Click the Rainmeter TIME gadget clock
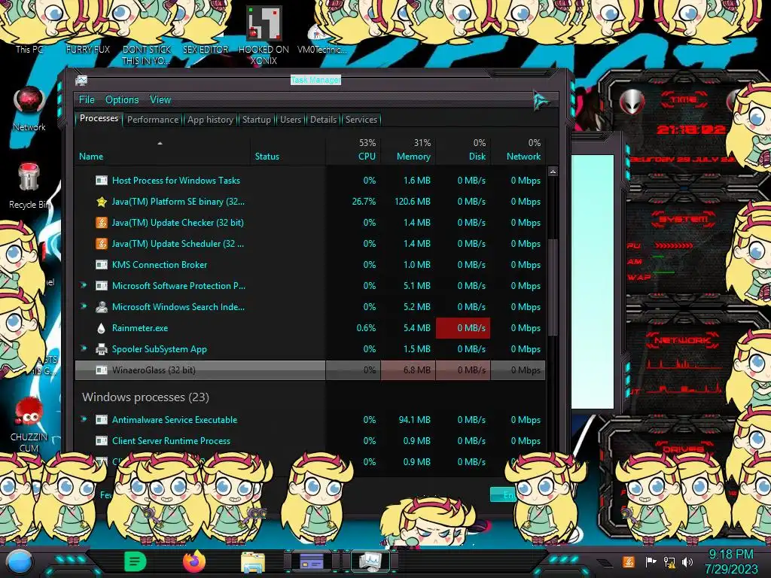 691,129
